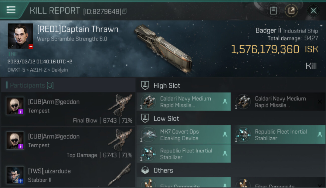Copy the kill report ID
326x188 pixels.
click(125, 11)
